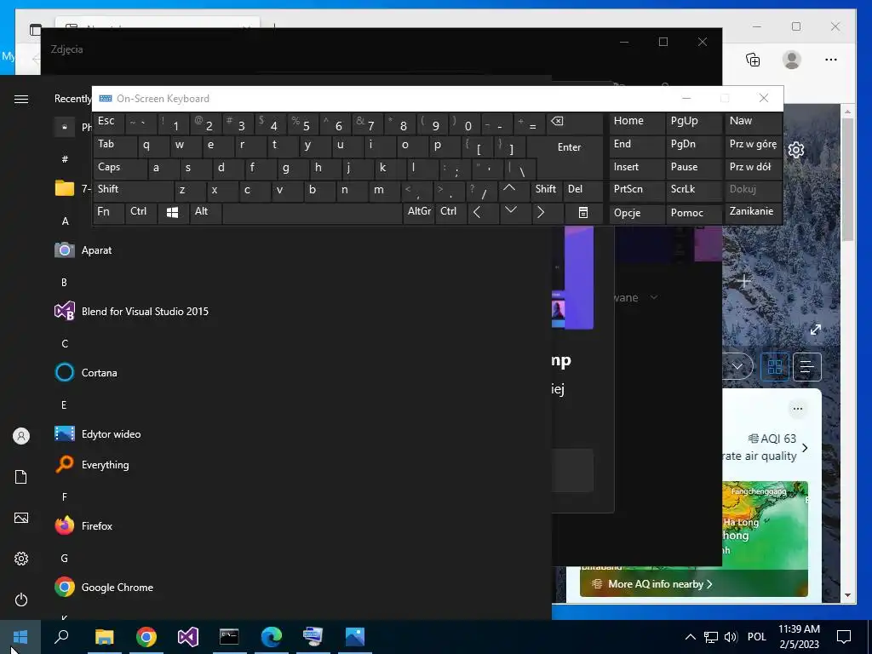Jump to letter F section header
This screenshot has width=872, height=654.
point(65,496)
